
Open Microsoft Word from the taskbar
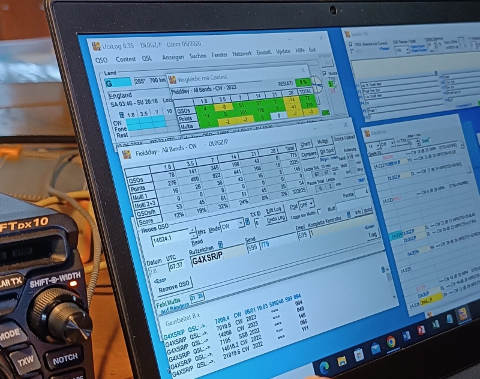click(406, 336)
